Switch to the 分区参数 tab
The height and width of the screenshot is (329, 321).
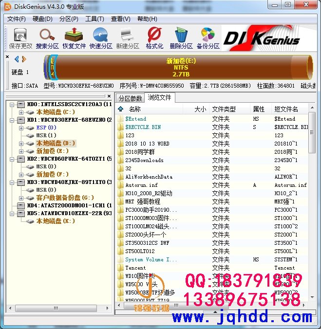(130, 98)
